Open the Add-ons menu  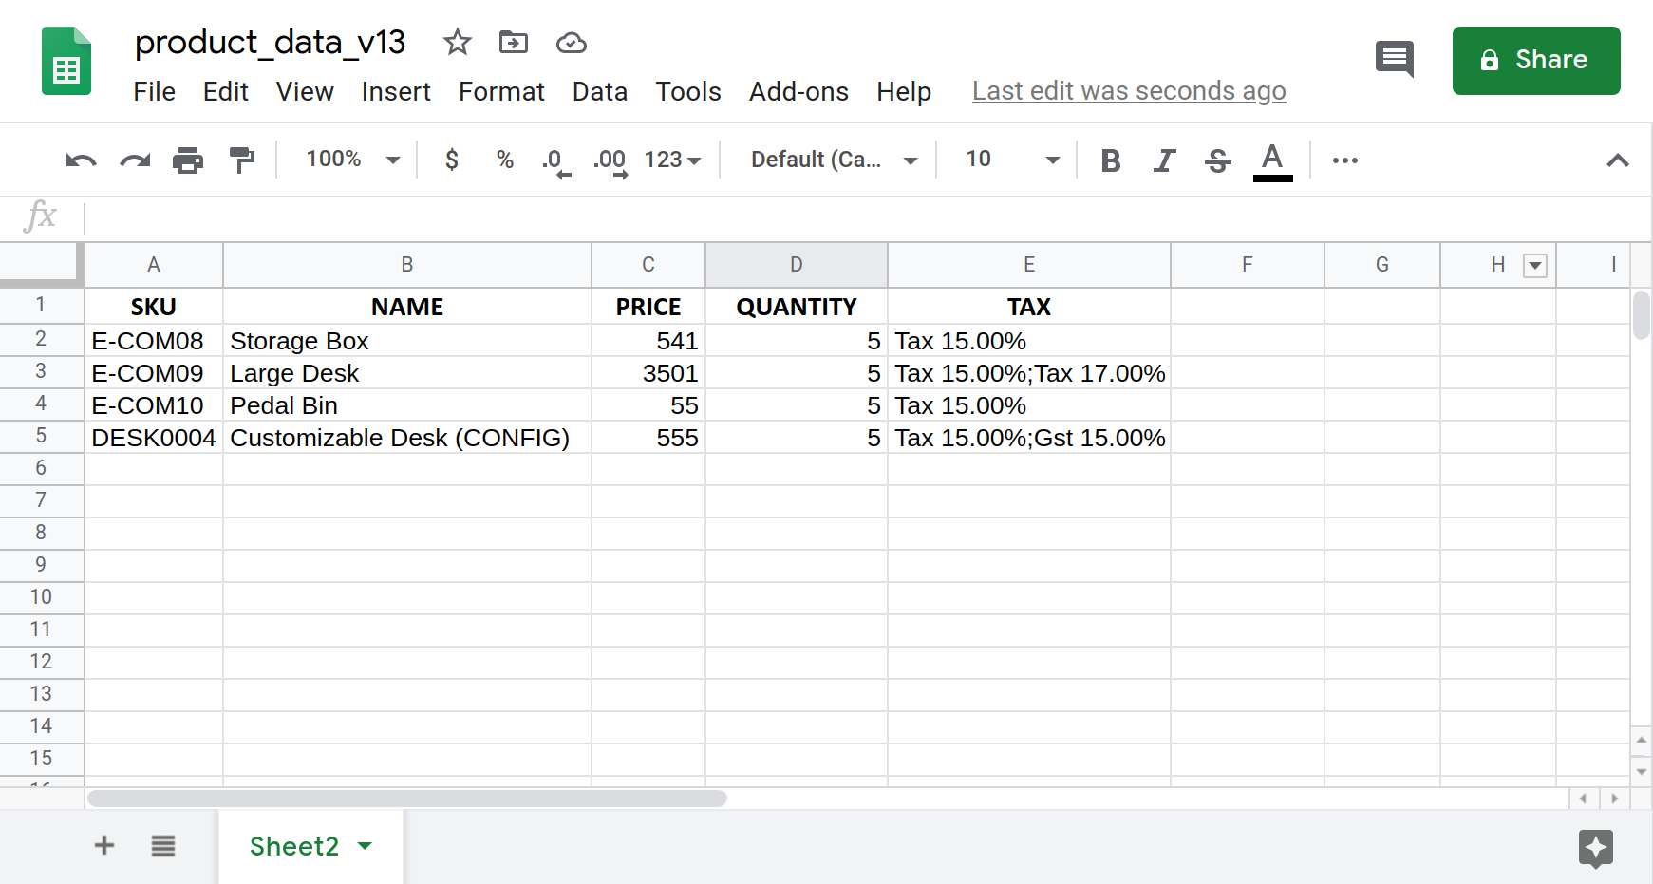pyautogui.click(x=798, y=91)
